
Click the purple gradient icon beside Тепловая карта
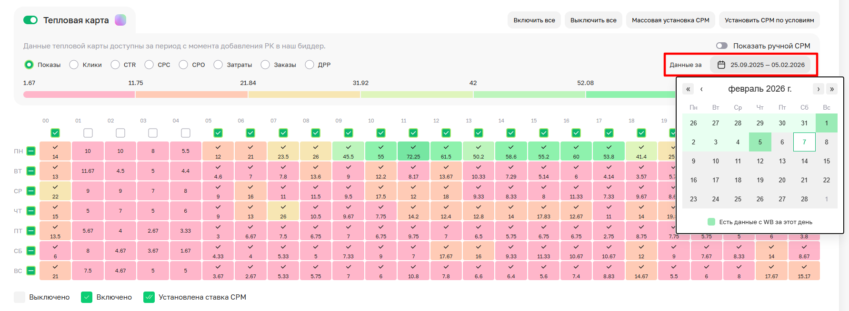coord(120,20)
